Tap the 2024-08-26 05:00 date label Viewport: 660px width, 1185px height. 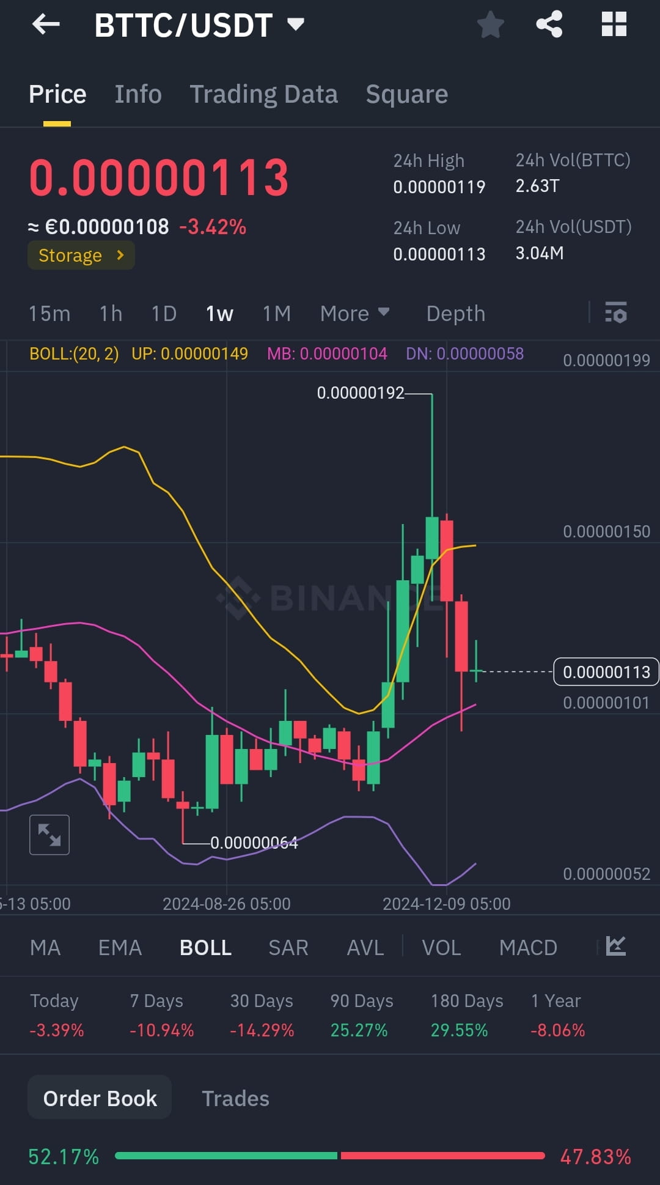point(226,904)
